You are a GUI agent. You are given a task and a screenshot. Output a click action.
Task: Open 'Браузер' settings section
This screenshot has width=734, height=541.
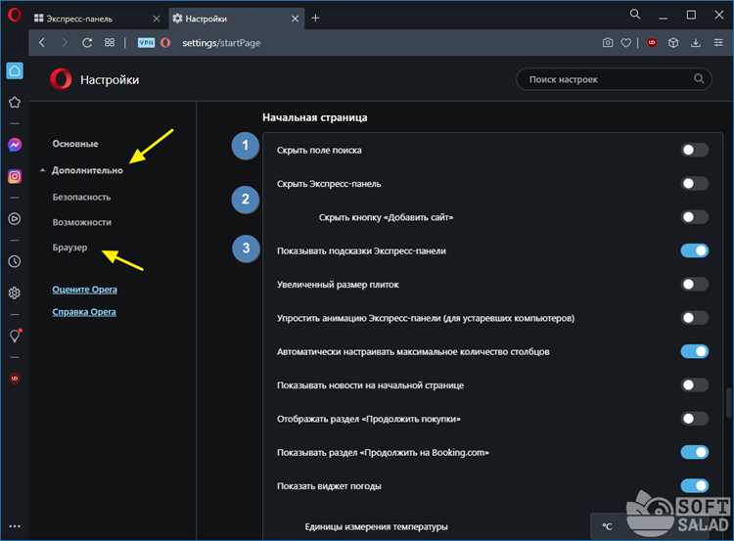pos(69,248)
